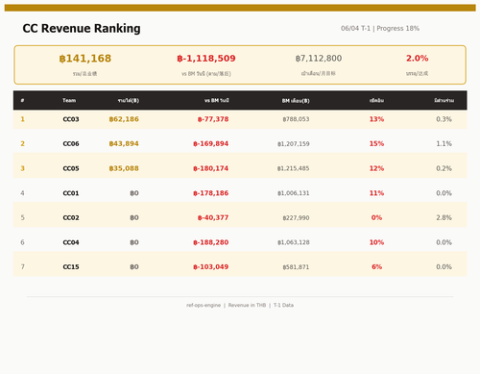Select CC05 vs BM value ฿-180,174
Image resolution: width=480 pixels, height=374 pixels.
point(211,168)
